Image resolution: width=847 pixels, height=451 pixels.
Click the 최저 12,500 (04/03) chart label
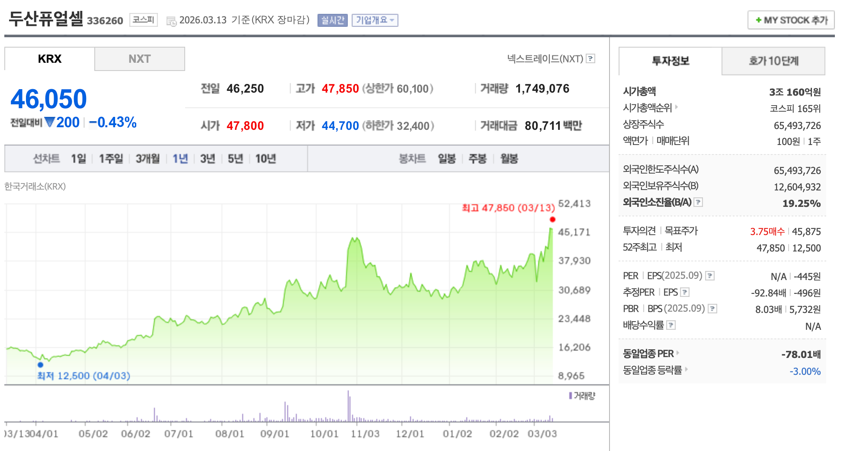(x=83, y=376)
